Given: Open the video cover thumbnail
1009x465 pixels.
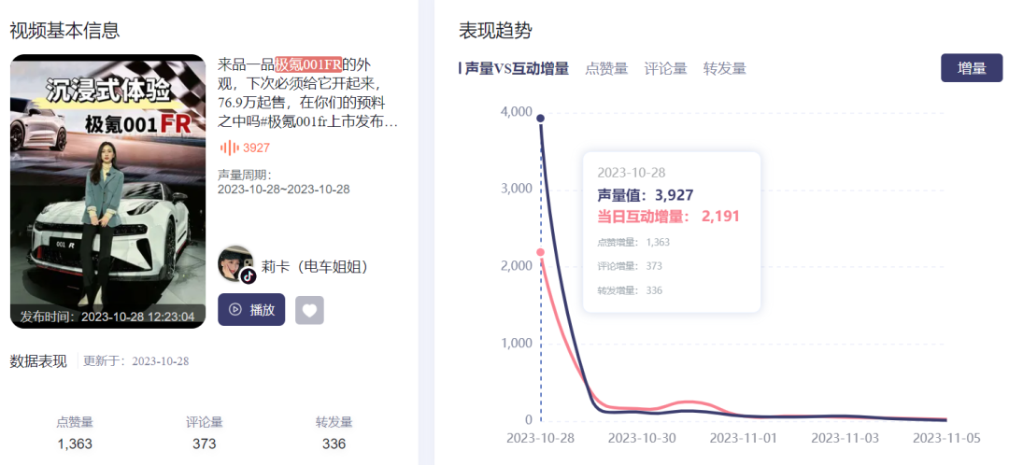Looking at the screenshot, I should pos(108,191).
